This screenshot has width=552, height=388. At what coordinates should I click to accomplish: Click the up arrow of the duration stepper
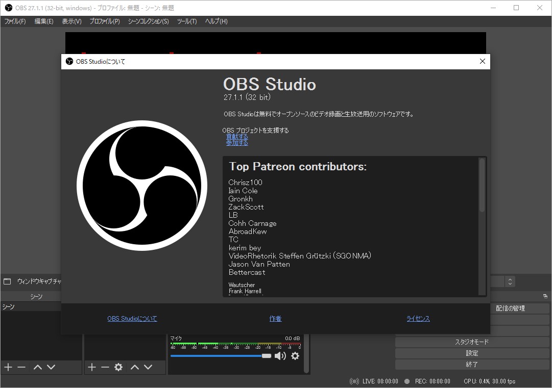pos(509,278)
